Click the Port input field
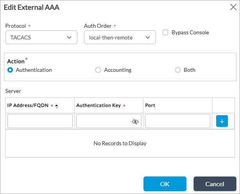The width and height of the screenshot is (240, 194). pos(177,121)
